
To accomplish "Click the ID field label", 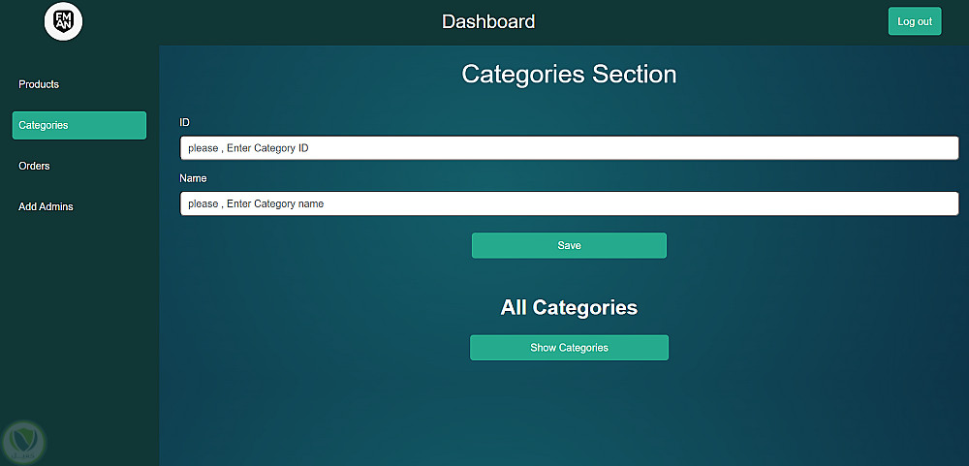I will [184, 123].
